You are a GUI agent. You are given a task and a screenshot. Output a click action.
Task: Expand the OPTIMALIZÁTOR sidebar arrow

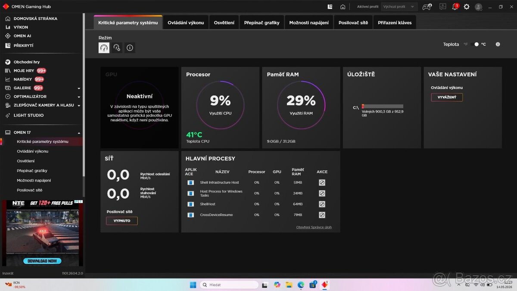pos(79,97)
